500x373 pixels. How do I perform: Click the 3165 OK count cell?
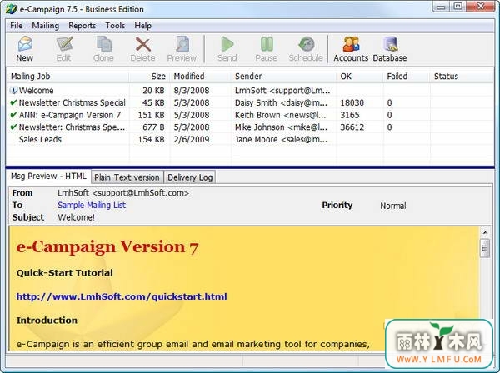point(350,115)
